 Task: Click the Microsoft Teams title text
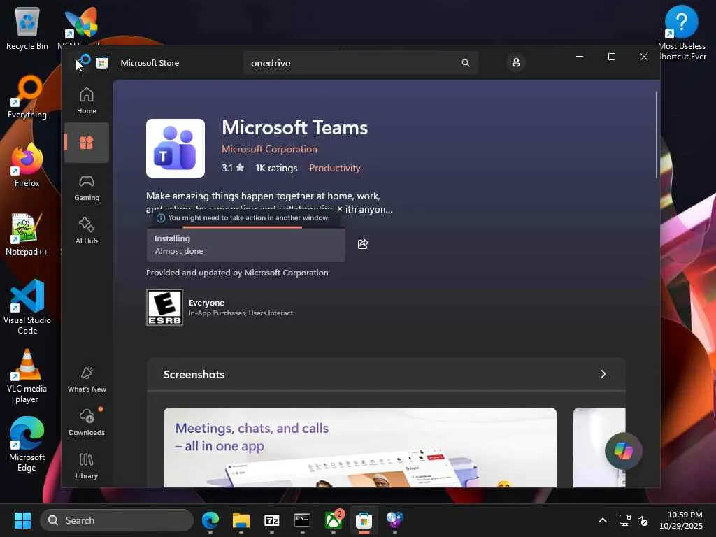pos(294,128)
